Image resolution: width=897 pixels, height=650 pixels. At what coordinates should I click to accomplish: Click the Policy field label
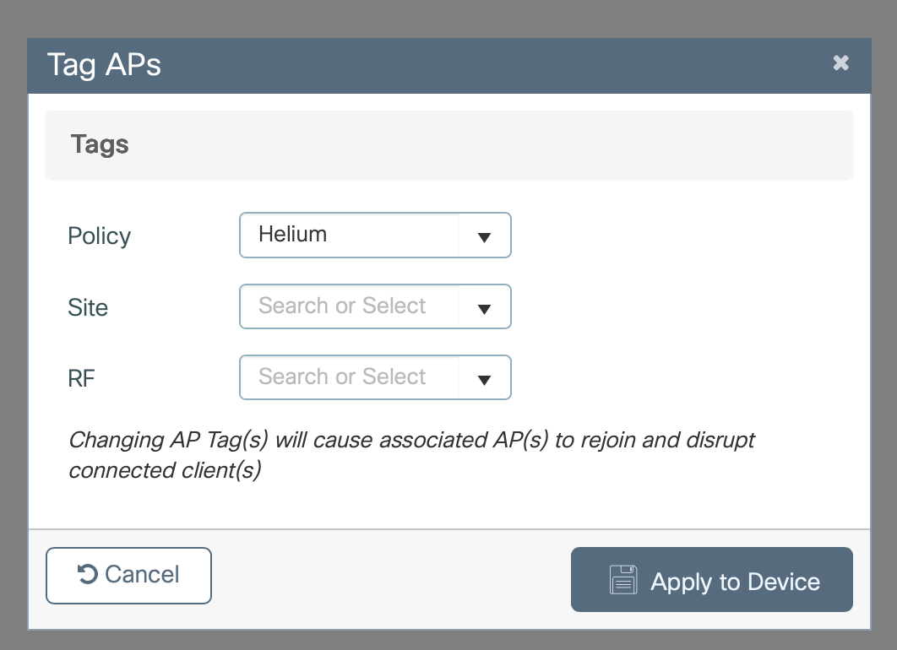99,236
